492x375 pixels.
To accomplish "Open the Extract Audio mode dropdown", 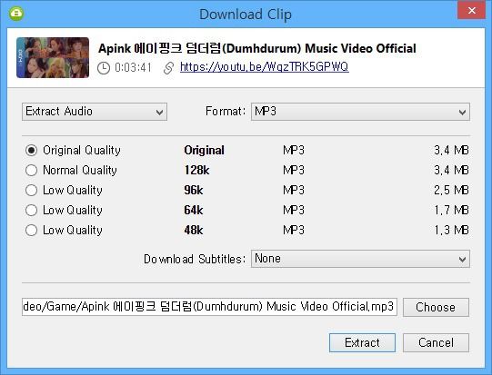I will tap(95, 112).
